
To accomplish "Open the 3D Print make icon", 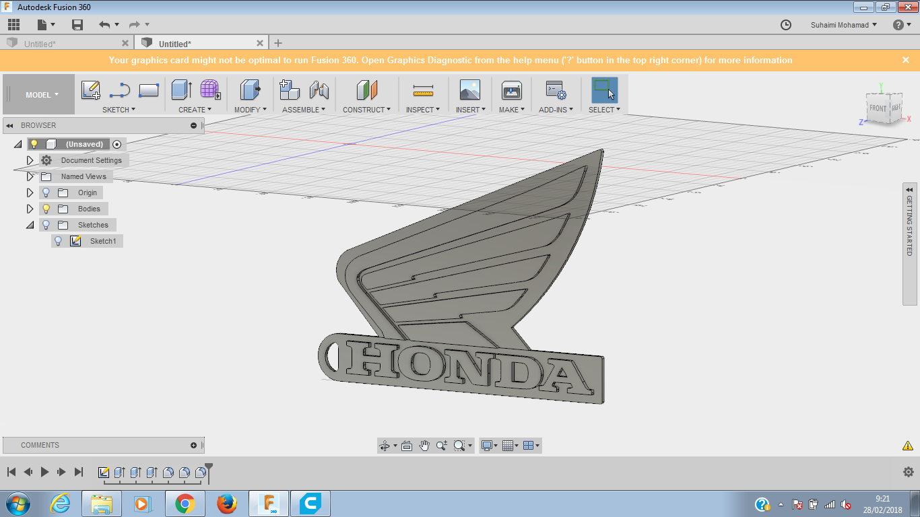I will 512,90.
